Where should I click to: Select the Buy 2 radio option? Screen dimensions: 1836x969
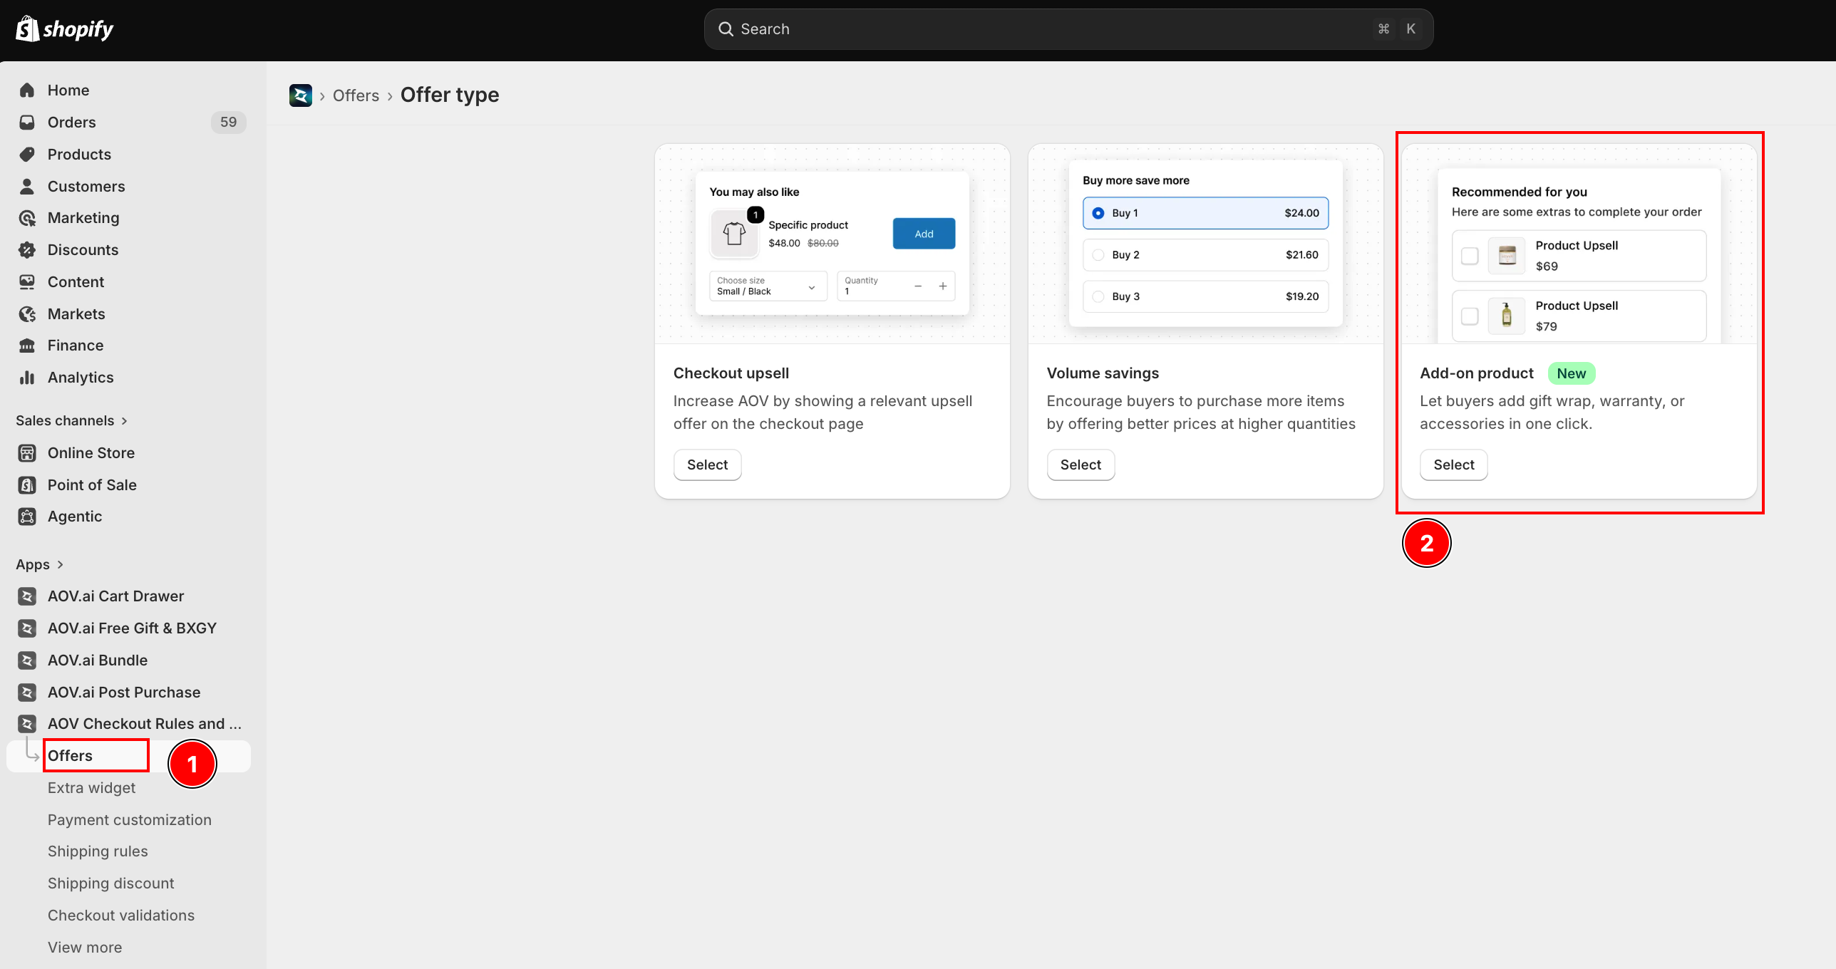point(1098,255)
